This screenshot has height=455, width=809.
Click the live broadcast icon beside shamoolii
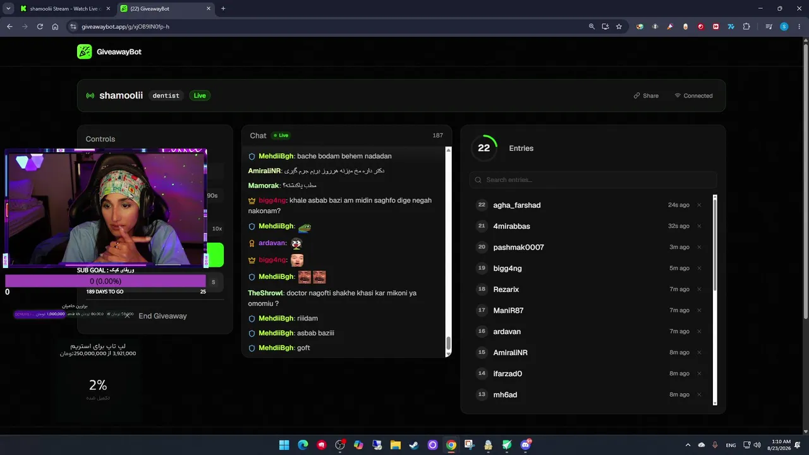coord(90,96)
